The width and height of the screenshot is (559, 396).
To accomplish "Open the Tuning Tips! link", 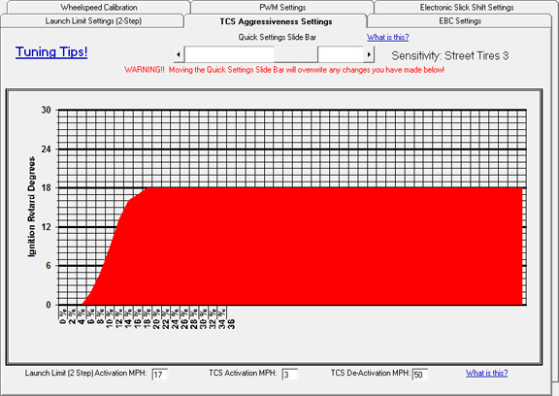I will click(51, 52).
